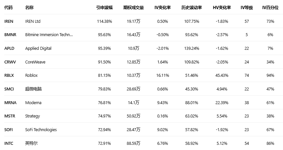Sort table by IV变化率 header
This screenshot has height=150, width=283.
(x=162, y=7)
